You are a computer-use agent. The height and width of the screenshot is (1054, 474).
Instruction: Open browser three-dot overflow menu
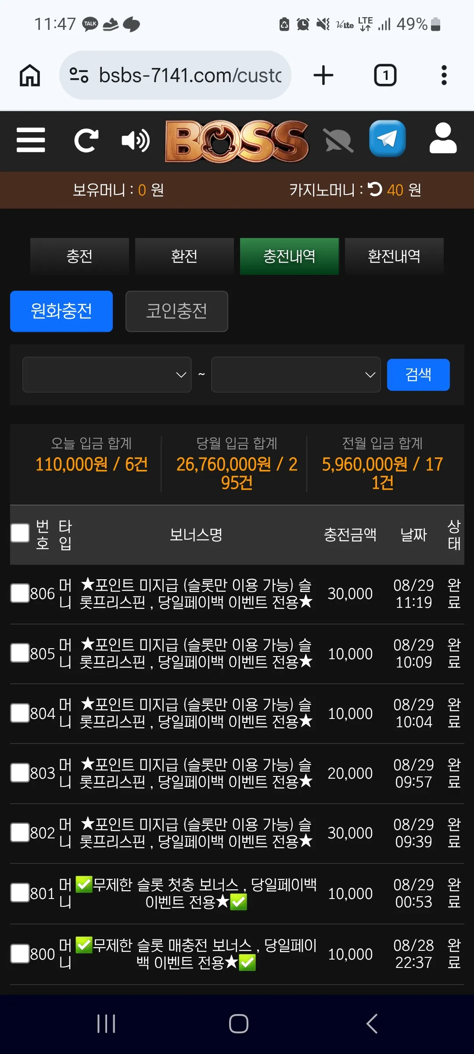pyautogui.click(x=444, y=75)
